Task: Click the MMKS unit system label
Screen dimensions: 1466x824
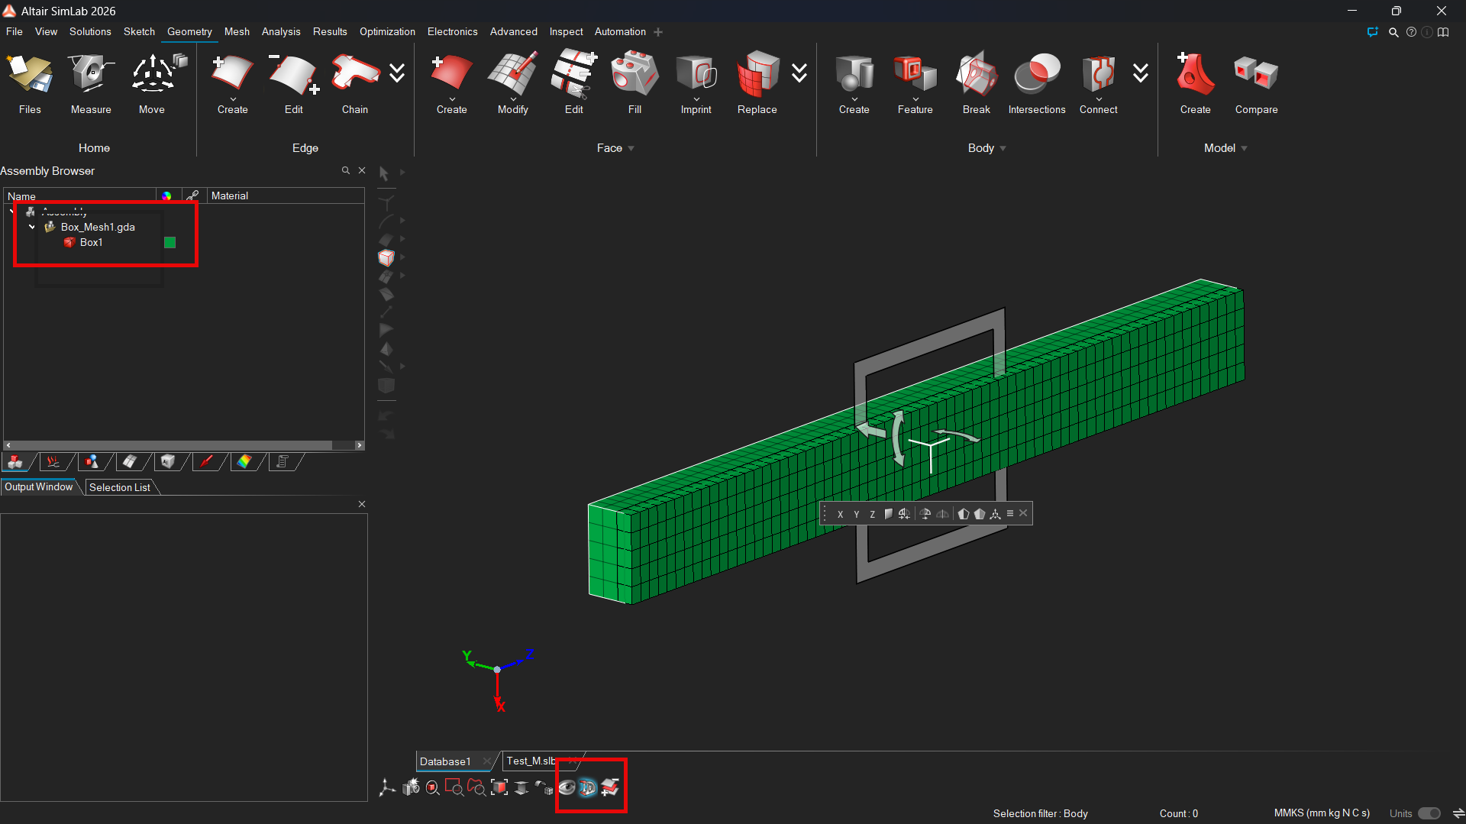Action: (x=1322, y=813)
